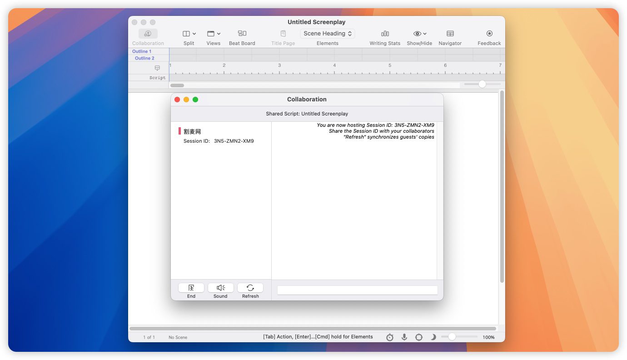Click the target icon in status bar
This screenshot has width=627, height=360.
pos(419,337)
